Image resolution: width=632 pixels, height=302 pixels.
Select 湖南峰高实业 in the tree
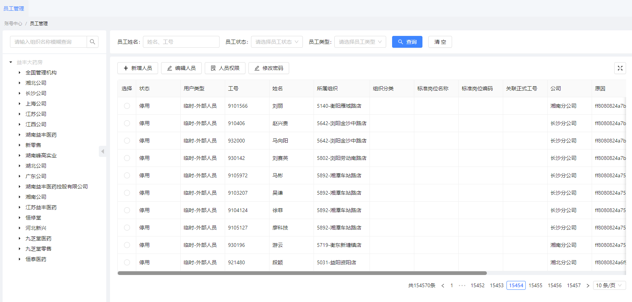pos(41,155)
